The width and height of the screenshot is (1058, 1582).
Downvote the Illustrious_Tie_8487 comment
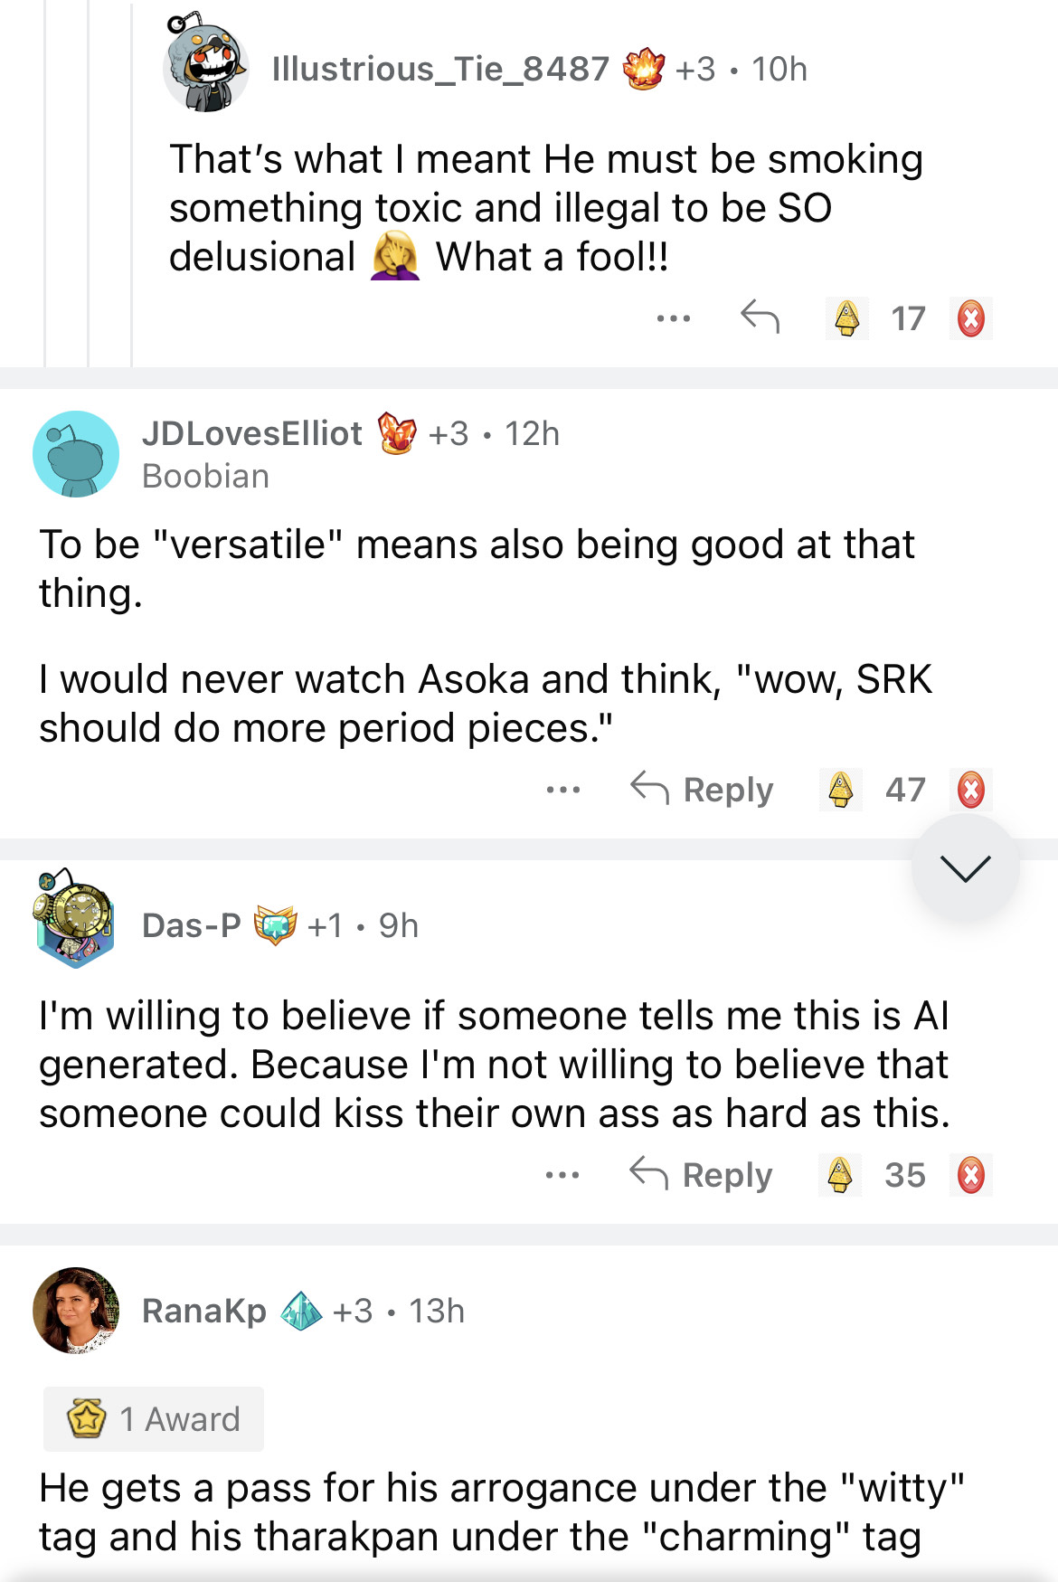[x=970, y=318]
